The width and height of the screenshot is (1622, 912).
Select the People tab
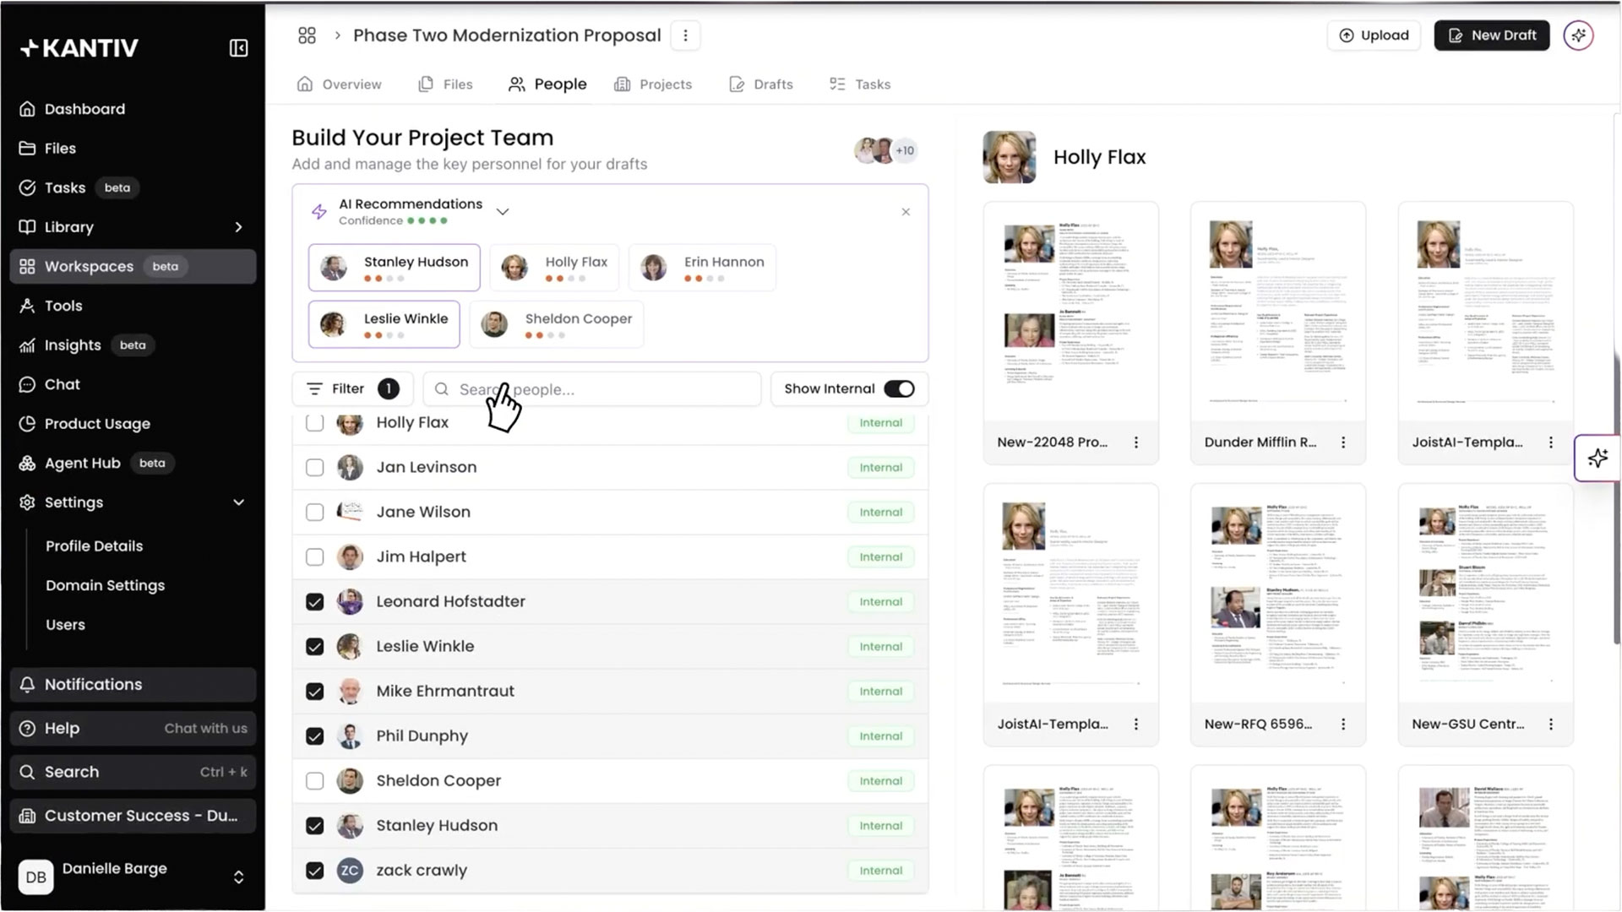click(547, 84)
